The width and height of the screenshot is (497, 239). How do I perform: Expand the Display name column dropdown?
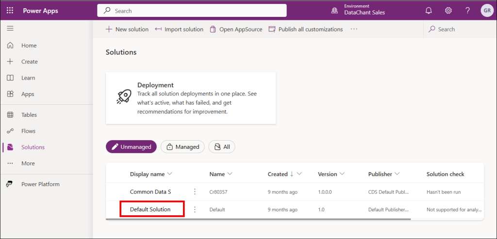170,174
